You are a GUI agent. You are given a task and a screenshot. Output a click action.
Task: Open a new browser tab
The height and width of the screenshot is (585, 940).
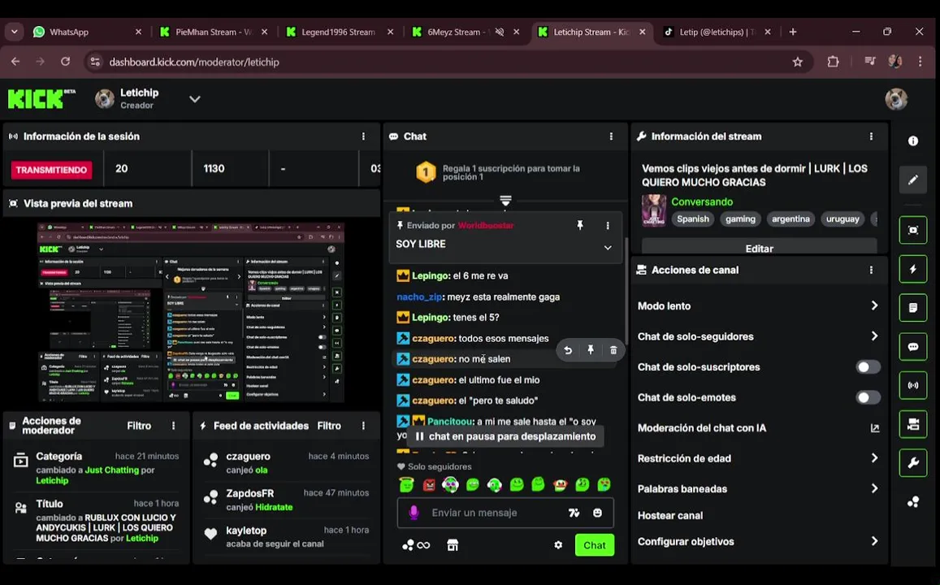coord(792,32)
